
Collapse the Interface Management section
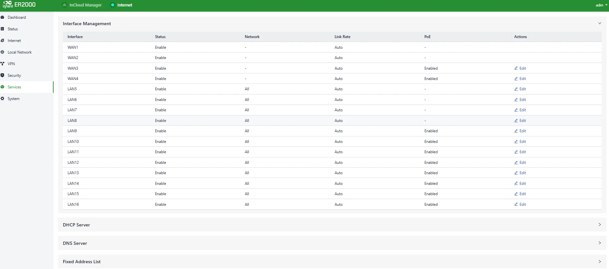tap(600, 23)
